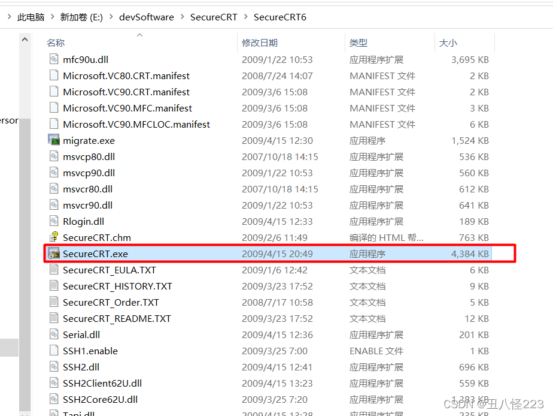
Task: Click the SSH2.dll file icon
Action: [x=54, y=367]
